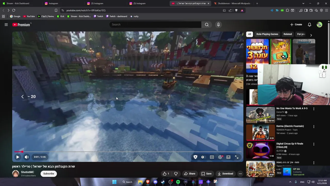Click the red playhead scrubber dot
The image size is (330, 186).
22,152
